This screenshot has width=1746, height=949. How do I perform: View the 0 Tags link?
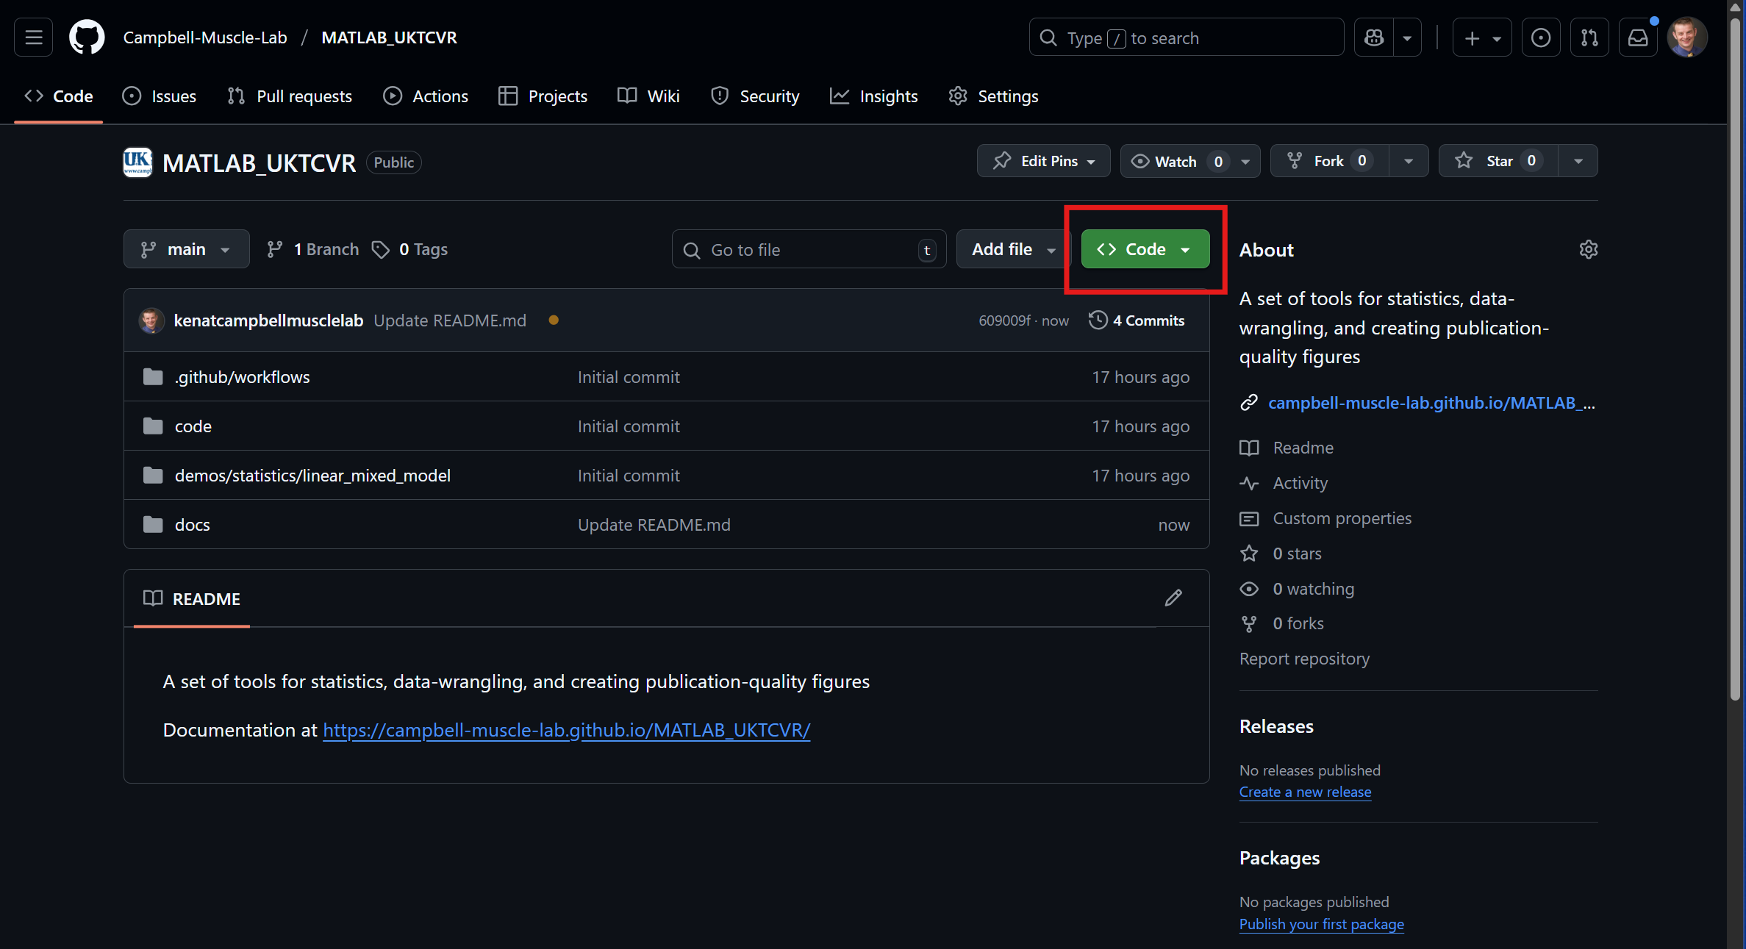(x=410, y=249)
